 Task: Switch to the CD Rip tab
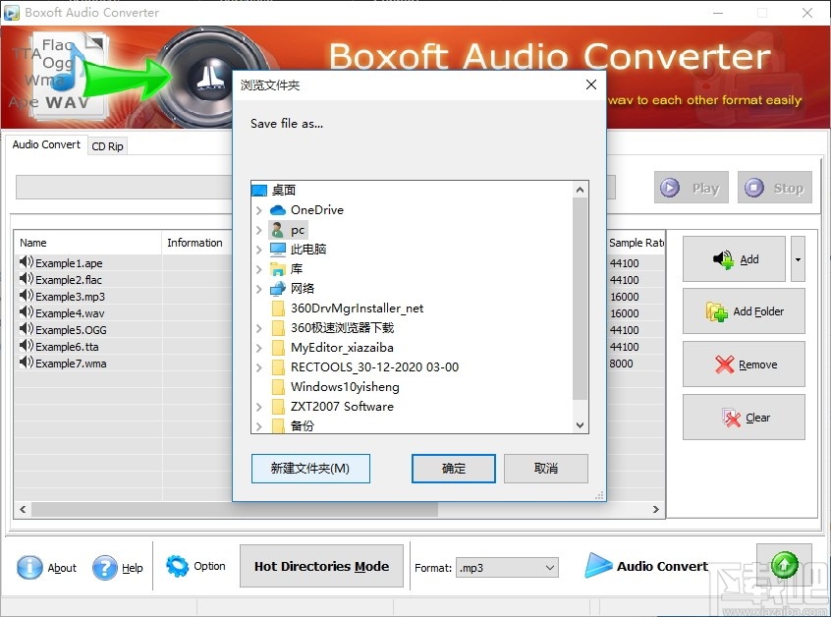pos(107,145)
